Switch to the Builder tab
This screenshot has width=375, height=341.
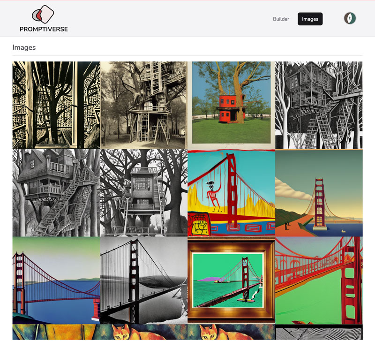coord(281,19)
